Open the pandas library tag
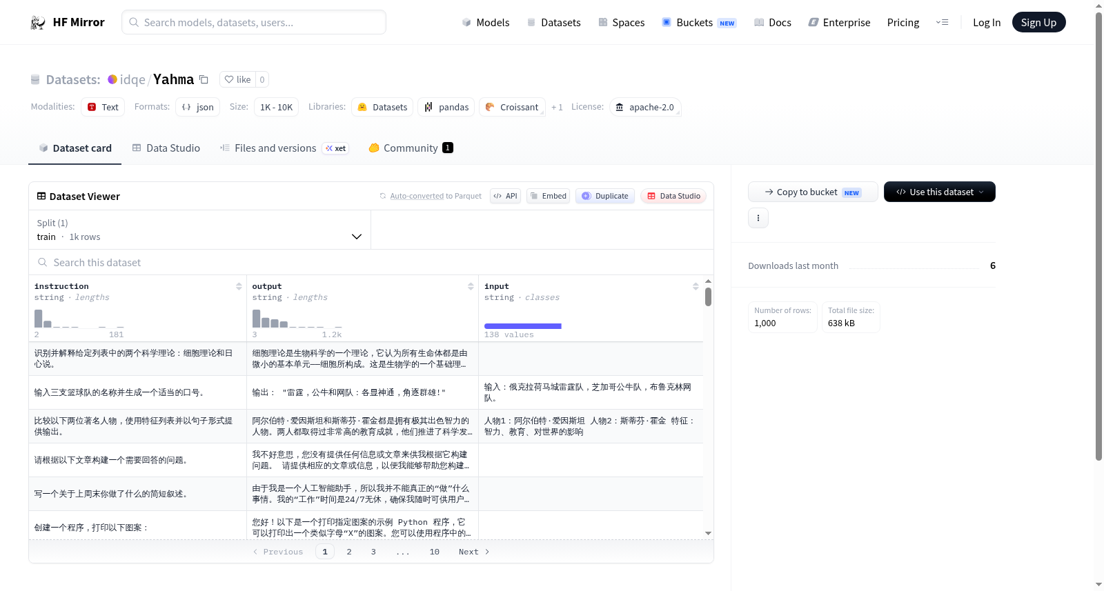The height and width of the screenshot is (591, 1104). tap(446, 107)
